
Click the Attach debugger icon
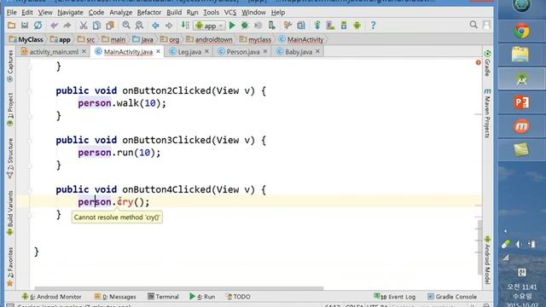[271, 26]
